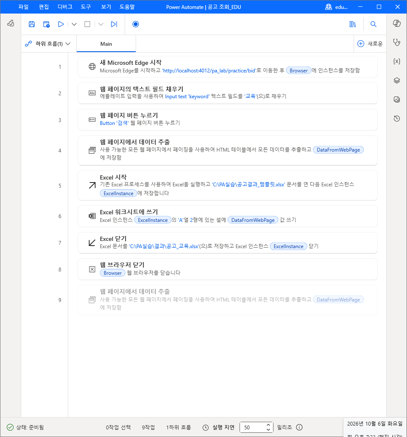The width and height of the screenshot is (407, 437).
Task: Click the Excel close arrow icon of step 7
Action: (92, 243)
